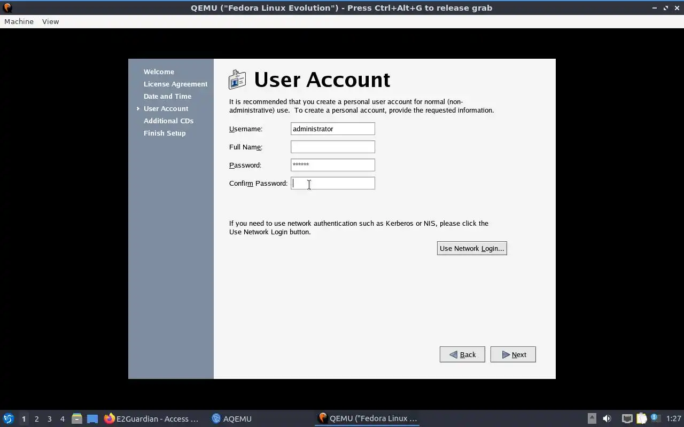Click the QEMU window title icon
The image size is (684, 427).
pyautogui.click(x=7, y=7)
